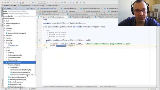Click Service in the navigation breadcrumb
Image resolution: width=160 pixels, height=90 pixels.
pyautogui.click(x=35, y=6)
